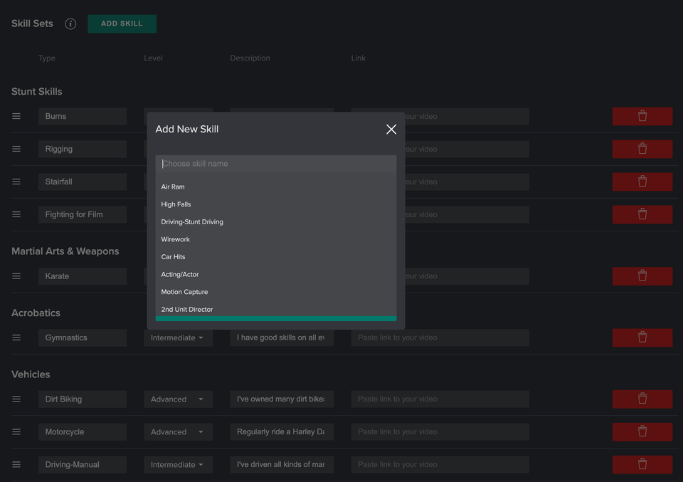The width and height of the screenshot is (683, 482).
Task: Delete the Gymnastics skill
Action: tap(642, 337)
